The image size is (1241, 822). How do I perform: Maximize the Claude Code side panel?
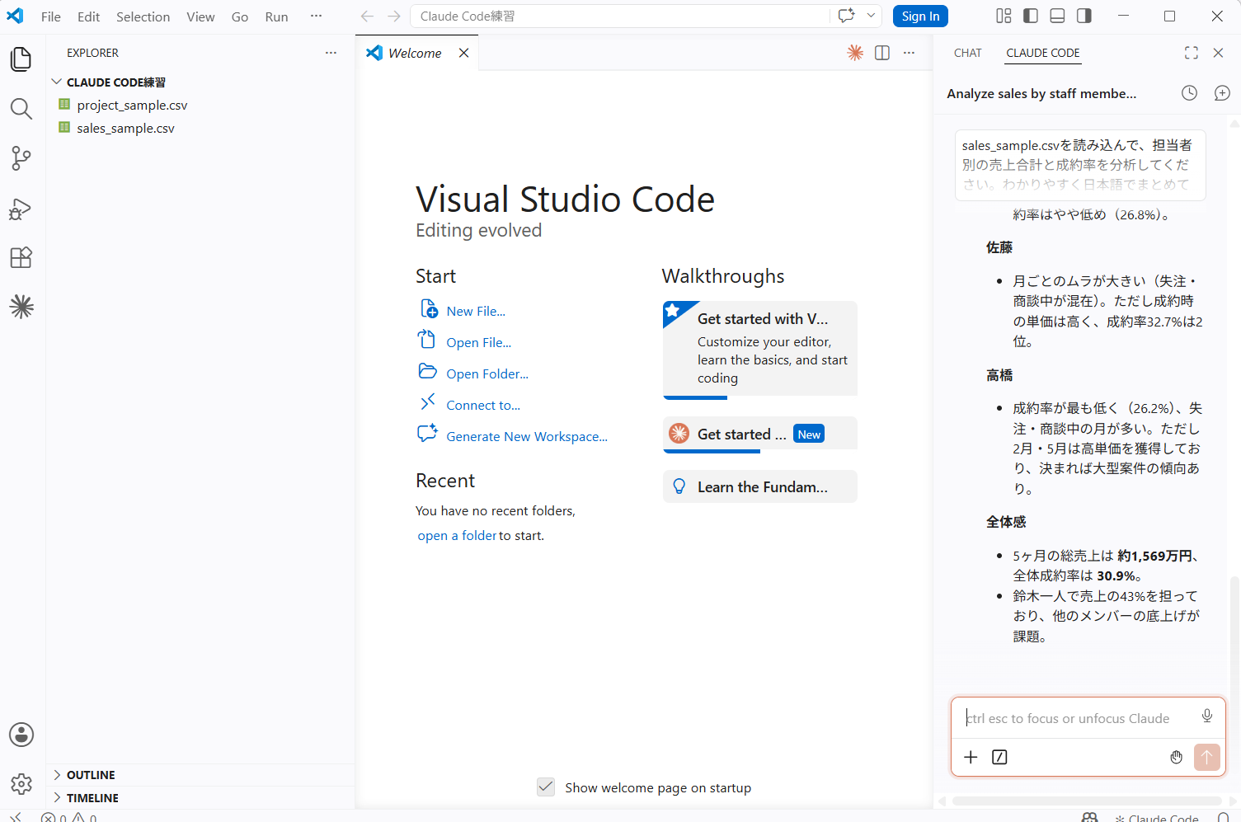pos(1192,53)
